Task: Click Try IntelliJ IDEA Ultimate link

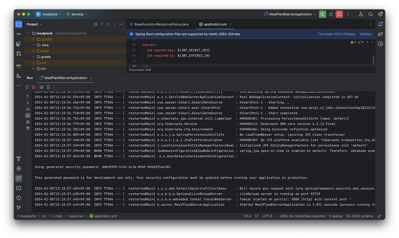Action: point(336,34)
